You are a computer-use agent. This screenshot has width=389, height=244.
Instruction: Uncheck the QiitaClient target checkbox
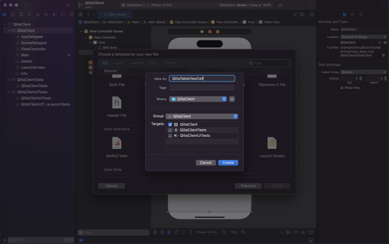click(170, 124)
